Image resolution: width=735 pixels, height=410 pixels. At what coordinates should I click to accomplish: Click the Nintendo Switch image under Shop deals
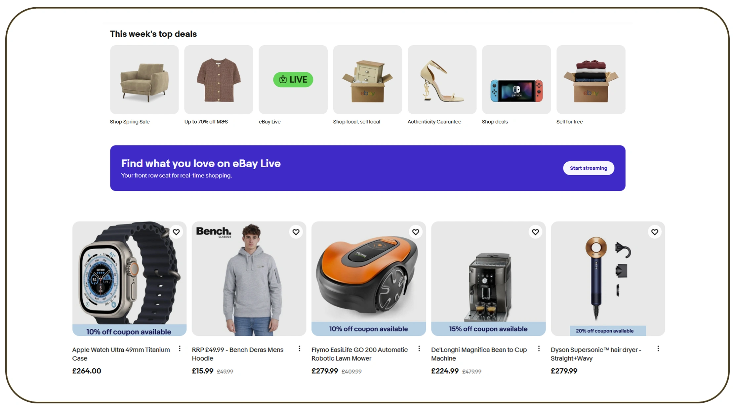point(516,79)
